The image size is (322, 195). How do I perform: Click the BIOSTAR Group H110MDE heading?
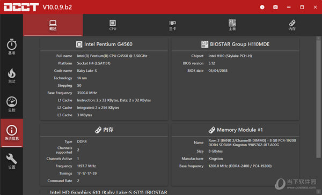(x=239, y=44)
